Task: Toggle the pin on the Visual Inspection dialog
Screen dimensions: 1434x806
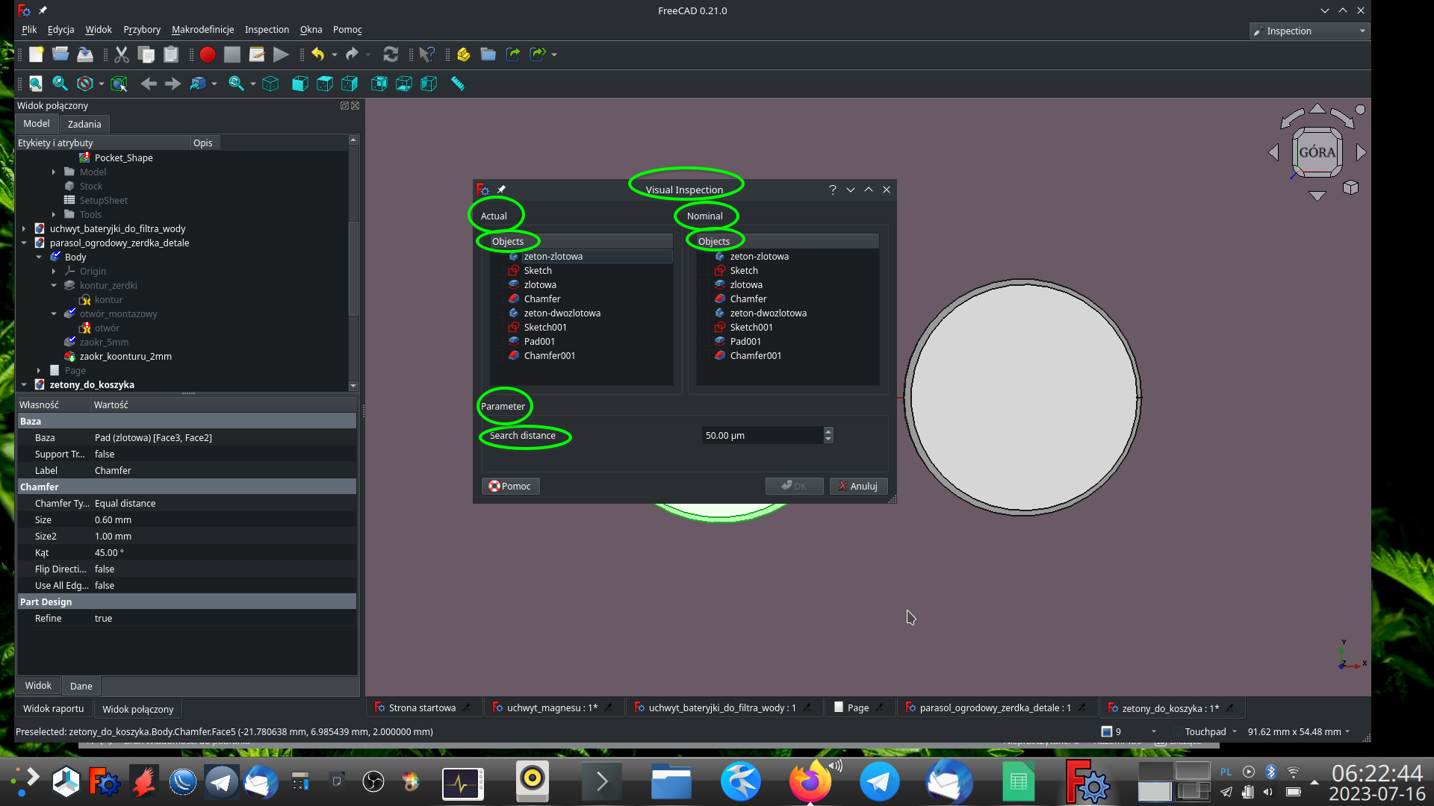Action: pyautogui.click(x=501, y=190)
